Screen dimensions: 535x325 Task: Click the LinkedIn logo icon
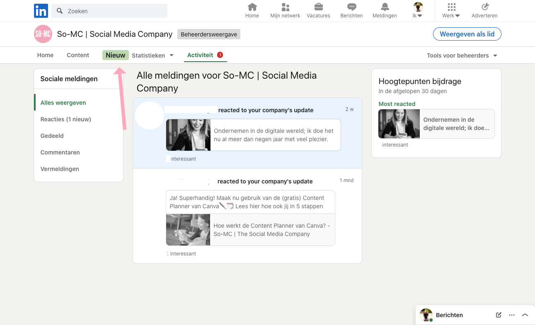click(41, 11)
